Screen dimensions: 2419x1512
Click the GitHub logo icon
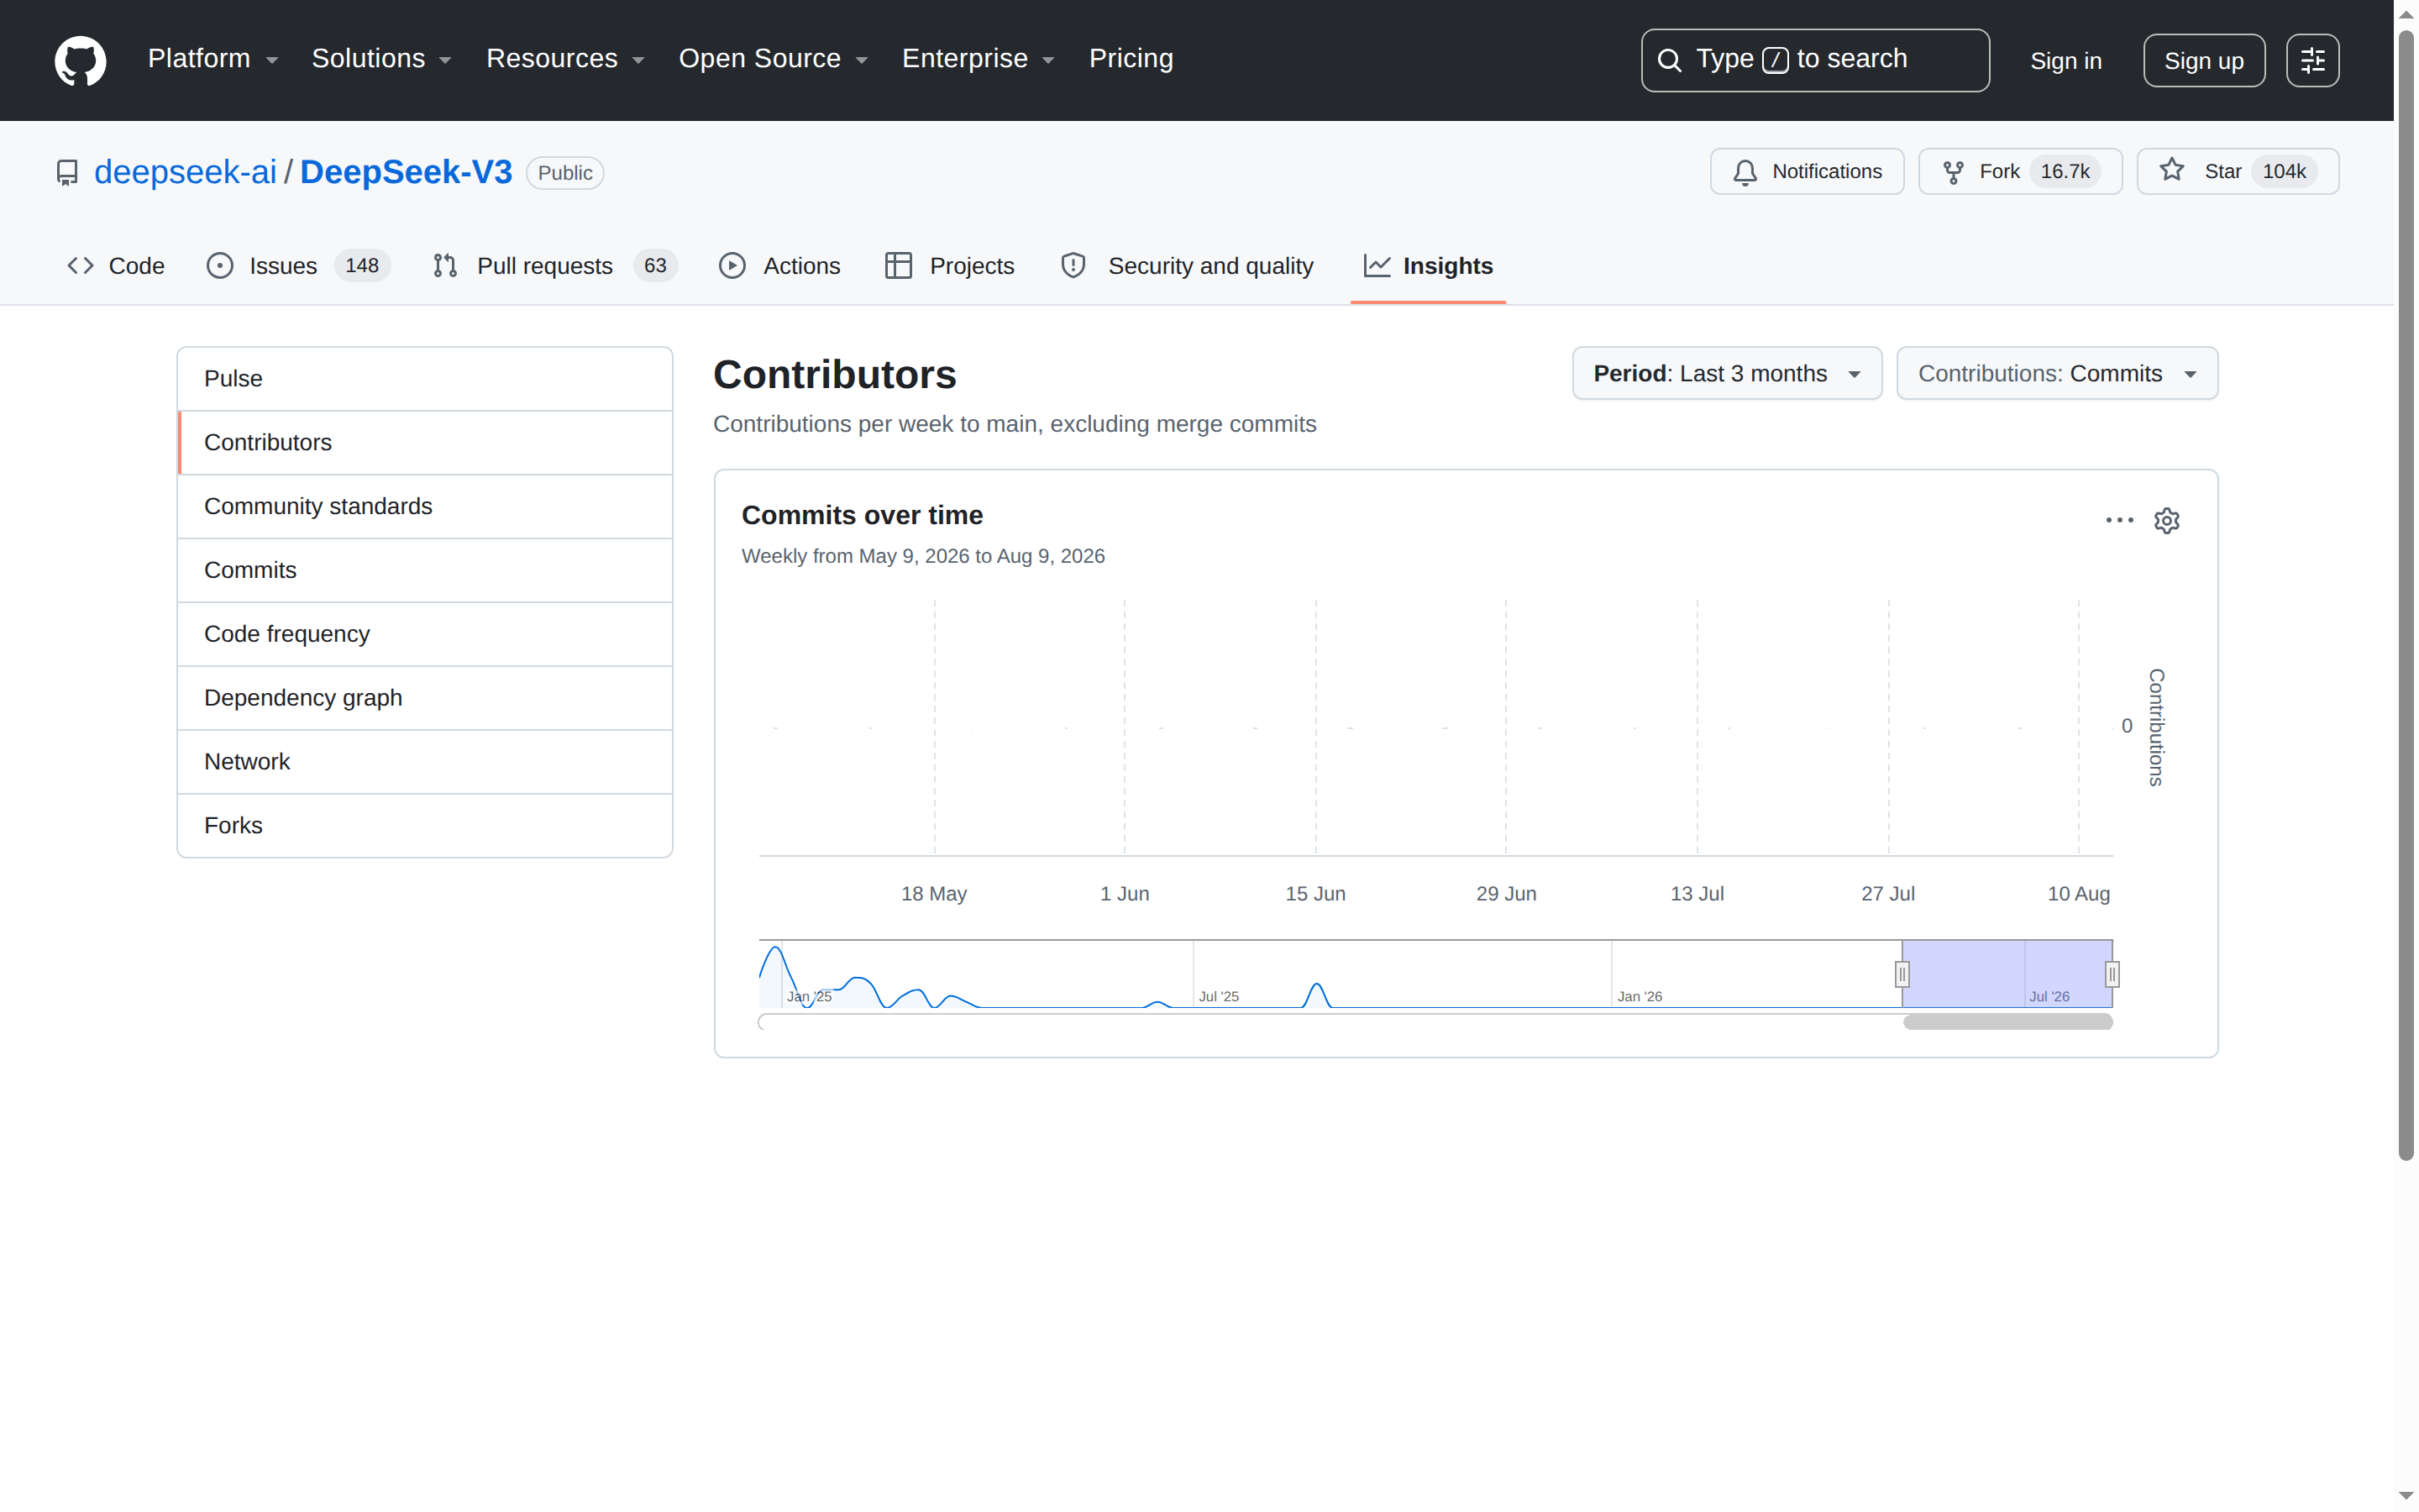[80, 60]
